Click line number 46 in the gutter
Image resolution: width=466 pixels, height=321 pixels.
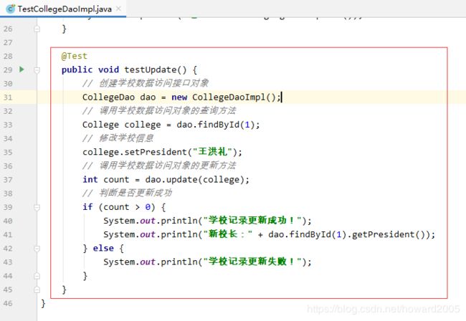[8, 304]
